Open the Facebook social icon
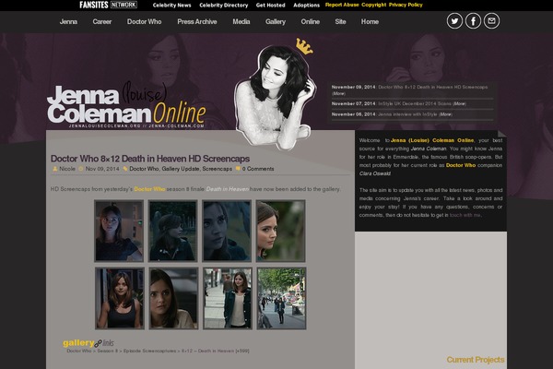The height and width of the screenshot is (369, 553). (473, 21)
